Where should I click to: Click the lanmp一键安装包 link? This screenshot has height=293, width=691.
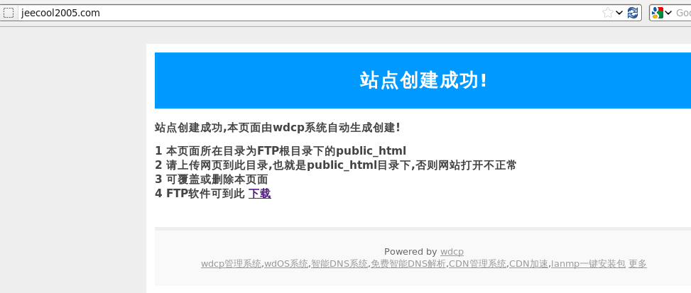pos(588,264)
